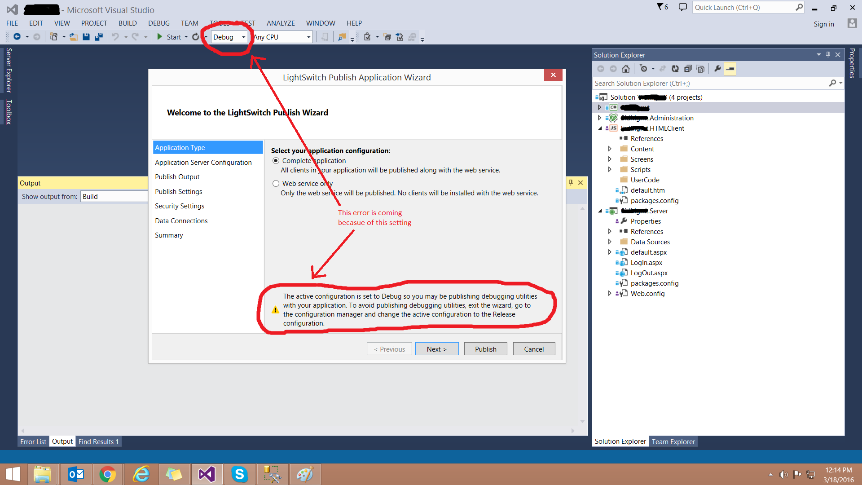Open the feedback speech bubble icon
862x485 pixels.
[x=682, y=7]
